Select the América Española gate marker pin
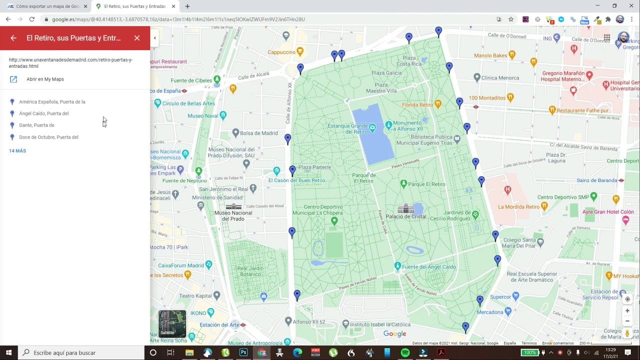Image resolution: width=640 pixels, height=360 pixels. click(11, 101)
